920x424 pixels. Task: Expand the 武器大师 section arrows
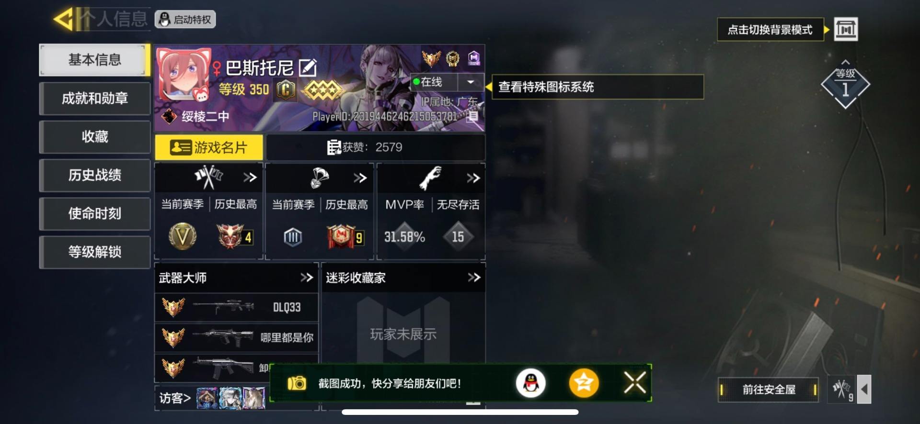pyautogui.click(x=307, y=278)
